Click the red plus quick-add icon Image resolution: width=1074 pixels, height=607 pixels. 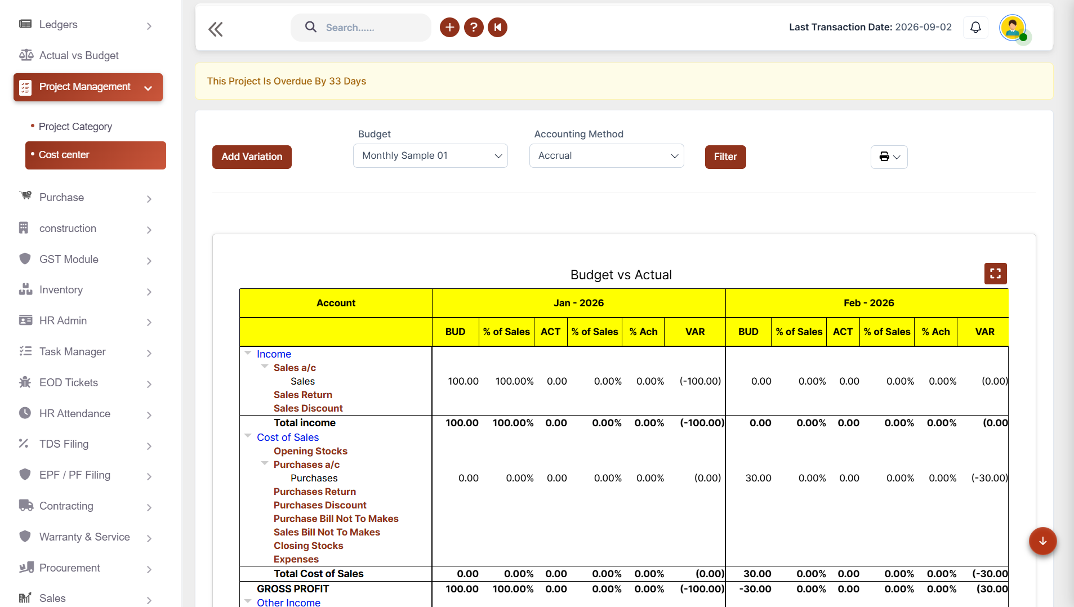click(x=449, y=27)
